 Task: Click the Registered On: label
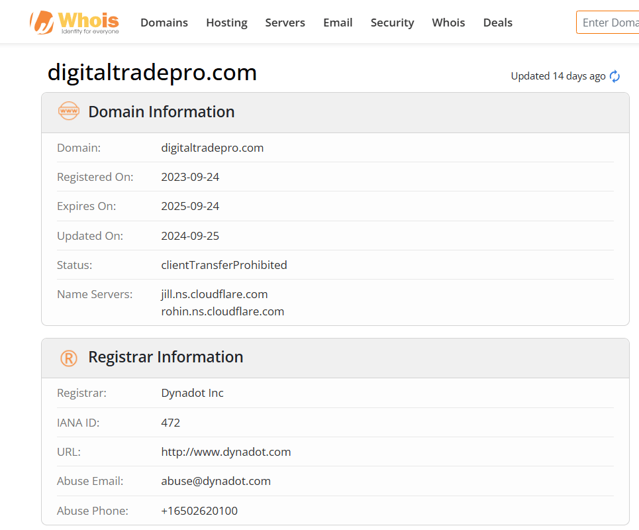pyautogui.click(x=95, y=177)
